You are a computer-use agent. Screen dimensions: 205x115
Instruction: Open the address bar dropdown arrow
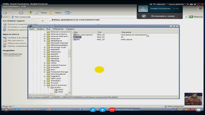pyautogui.click(x=186, y=17)
